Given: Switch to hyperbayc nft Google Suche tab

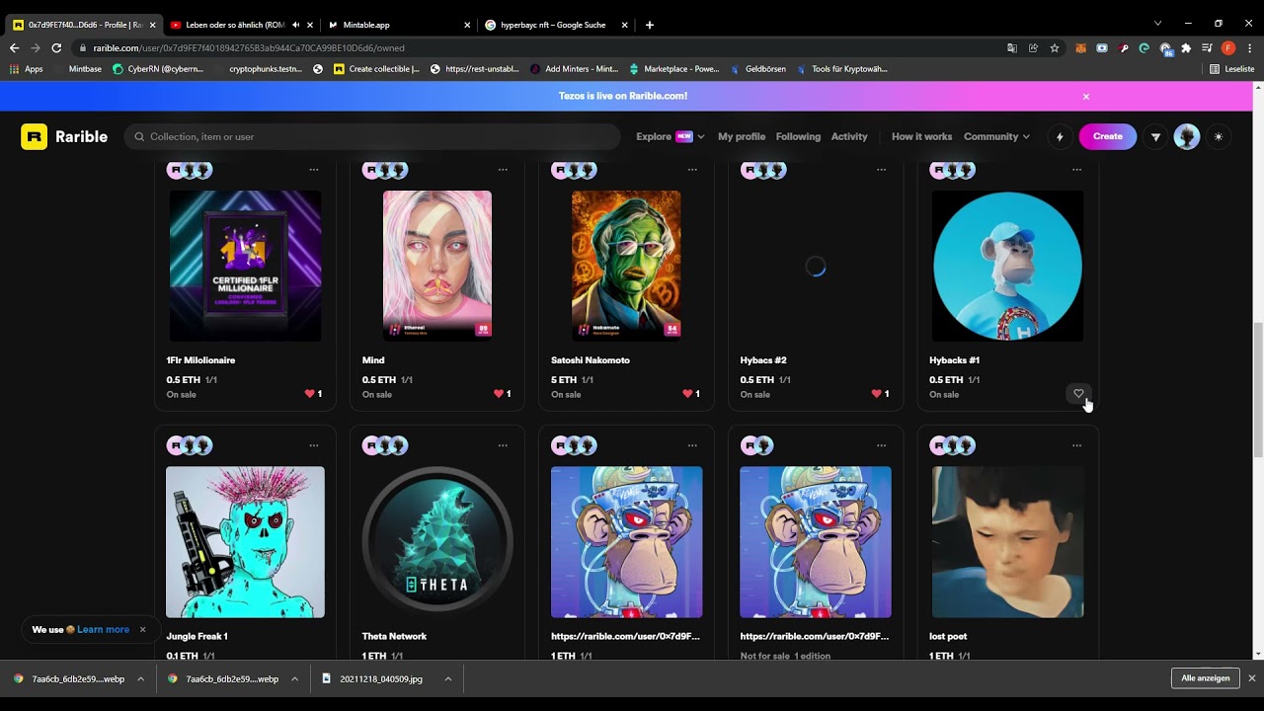Looking at the screenshot, I should tap(558, 25).
